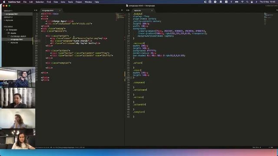Close the style.css editor tab
This screenshot has width=278, height=156.
click(x=152, y=10)
